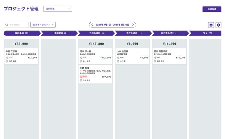Select the 申込書の提出 (1) stage header
The width and height of the screenshot is (225, 139).
pyautogui.click(x=170, y=33)
